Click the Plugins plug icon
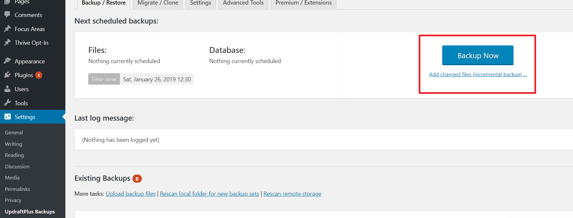This screenshot has width=573, height=218. 7,75
